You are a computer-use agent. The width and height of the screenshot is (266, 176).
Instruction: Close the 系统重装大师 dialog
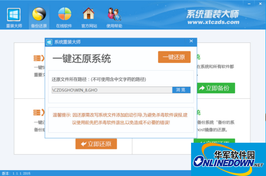click(191, 41)
